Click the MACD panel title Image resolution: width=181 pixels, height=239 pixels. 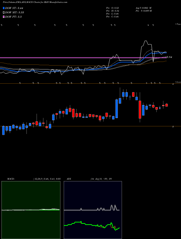click(10, 179)
